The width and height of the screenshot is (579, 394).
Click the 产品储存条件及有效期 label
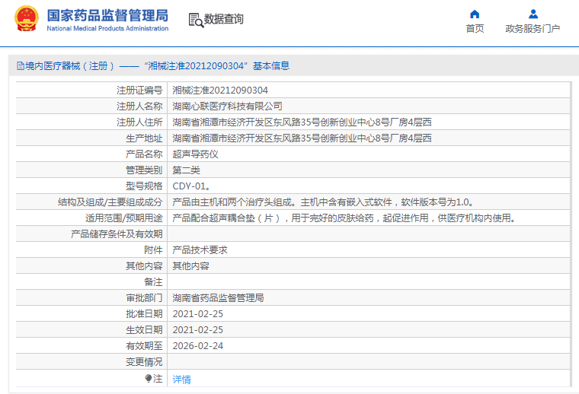click(x=117, y=234)
